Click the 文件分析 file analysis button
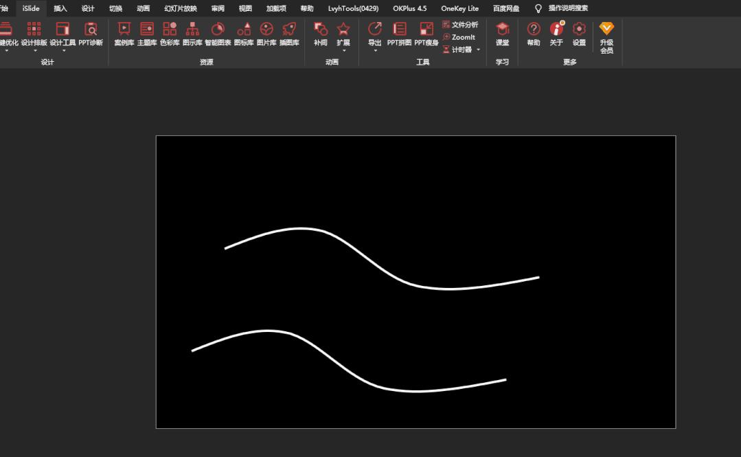The image size is (741, 457). (x=460, y=25)
